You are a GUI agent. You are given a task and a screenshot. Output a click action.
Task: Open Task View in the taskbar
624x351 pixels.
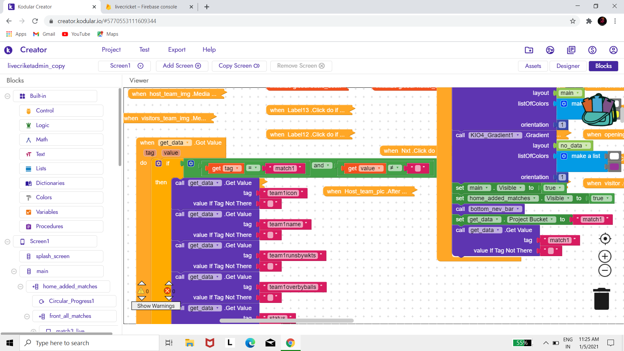tap(169, 343)
